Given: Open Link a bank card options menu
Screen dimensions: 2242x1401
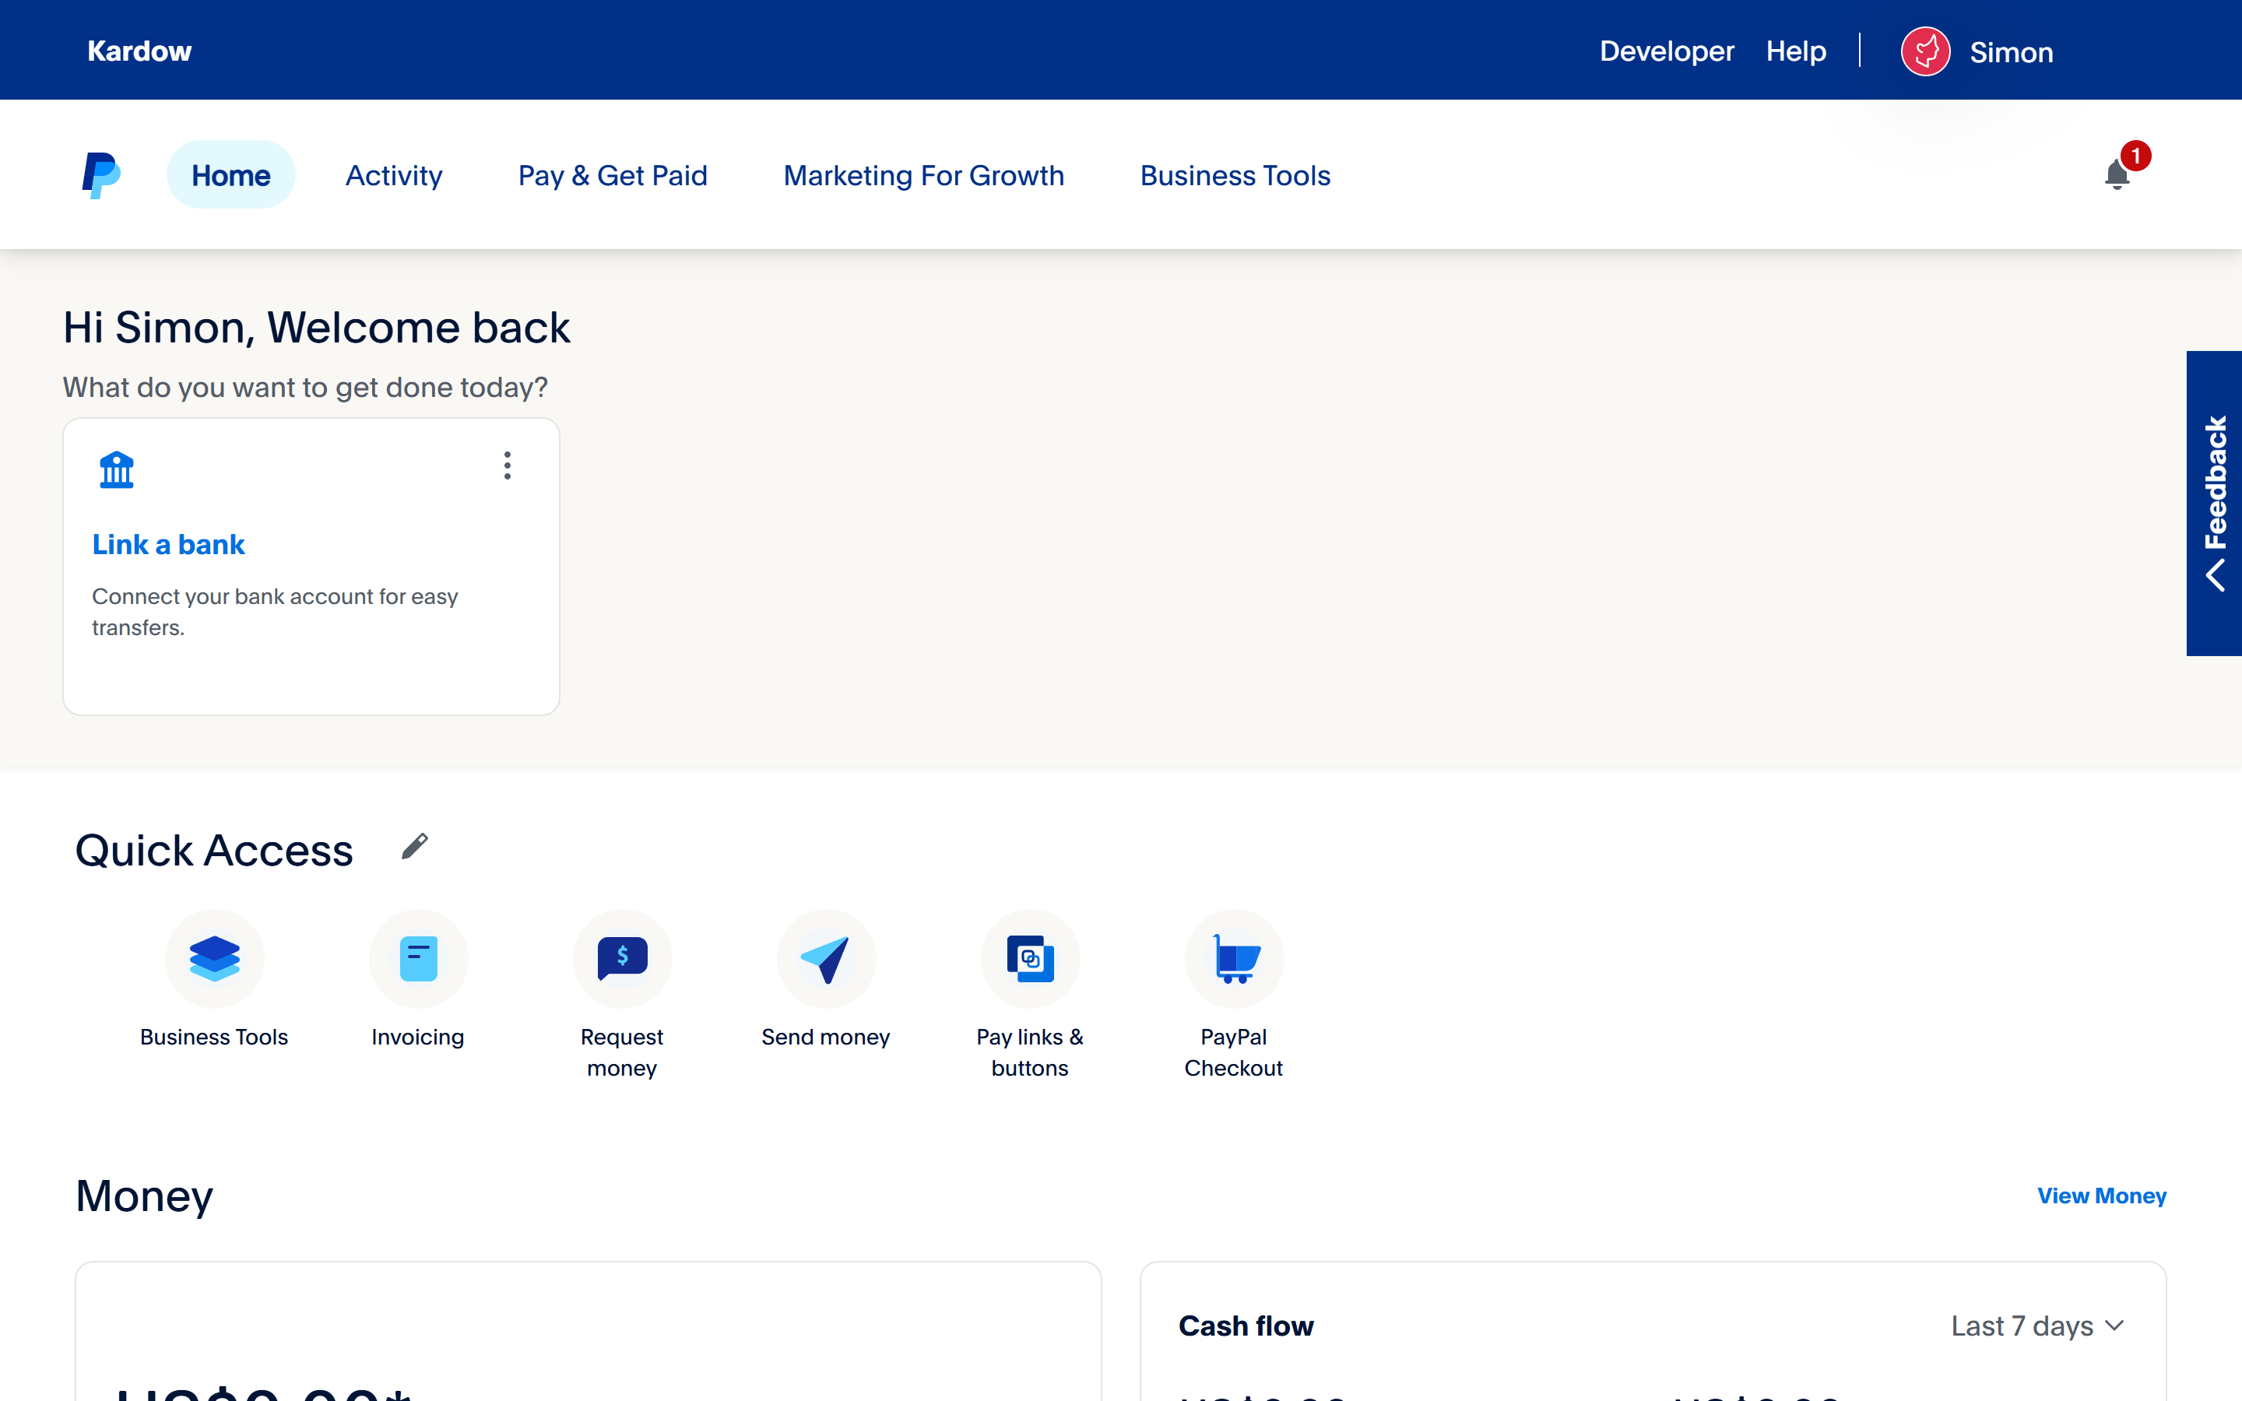Looking at the screenshot, I should pyautogui.click(x=507, y=465).
